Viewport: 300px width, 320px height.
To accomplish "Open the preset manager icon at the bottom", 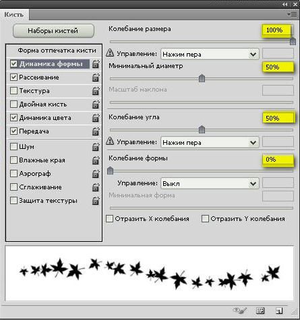I will 260,311.
